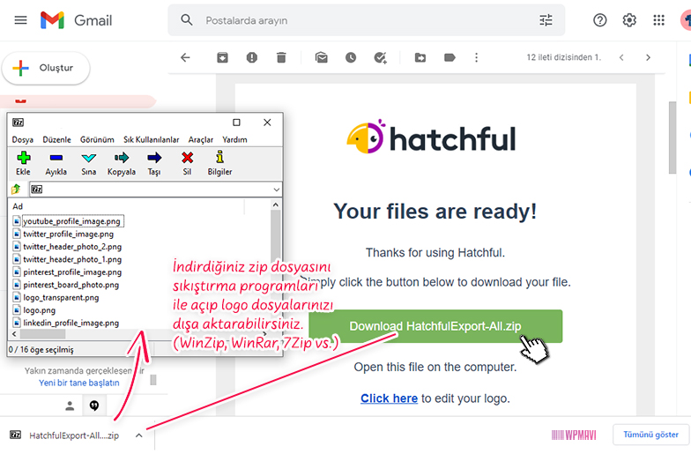Click 7-Zip Taşı move button
The width and height of the screenshot is (691, 454).
154,163
